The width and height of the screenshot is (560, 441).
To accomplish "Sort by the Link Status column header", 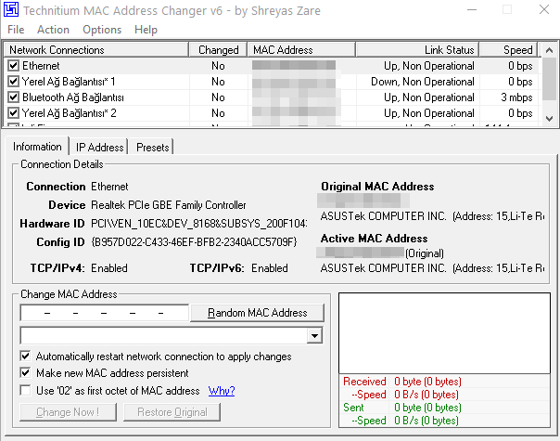I will (x=449, y=49).
